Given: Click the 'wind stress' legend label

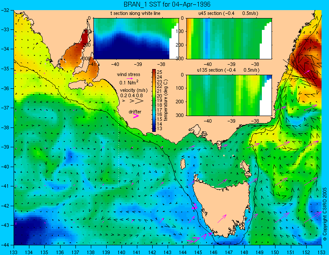Looking at the screenshot, I should pos(129,74).
